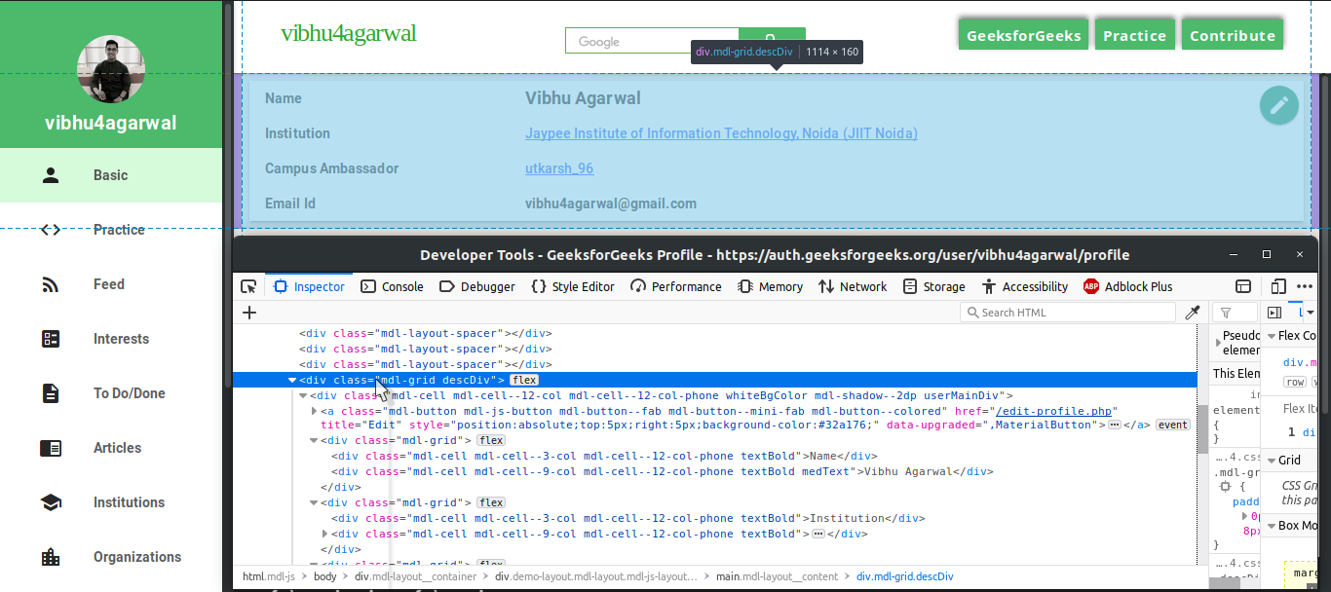Expand the 9-col div under Institution
This screenshot has height=592, width=1331.
[x=324, y=534]
